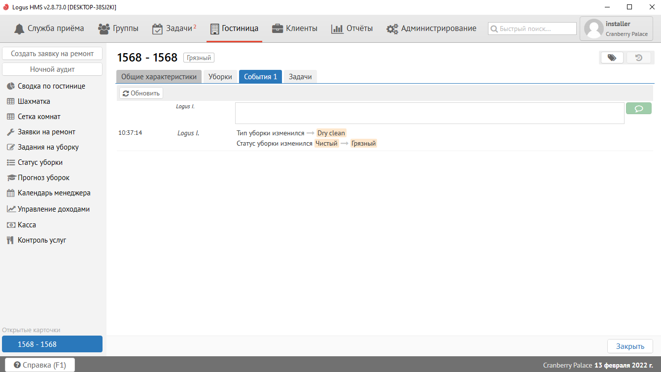
Task: Open Служба приёма menu
Action: (49, 29)
